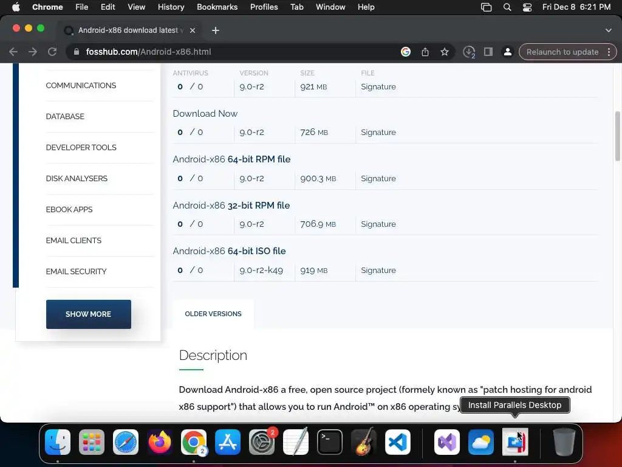Open Signature for 900.3 MB file
This screenshot has height=467, width=622.
[x=378, y=178]
